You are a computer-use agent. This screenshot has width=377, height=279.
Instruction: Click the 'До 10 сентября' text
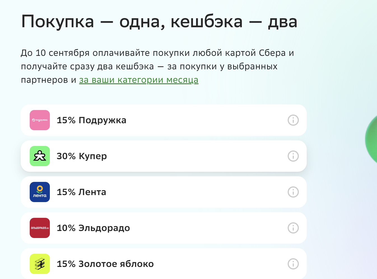pos(55,53)
